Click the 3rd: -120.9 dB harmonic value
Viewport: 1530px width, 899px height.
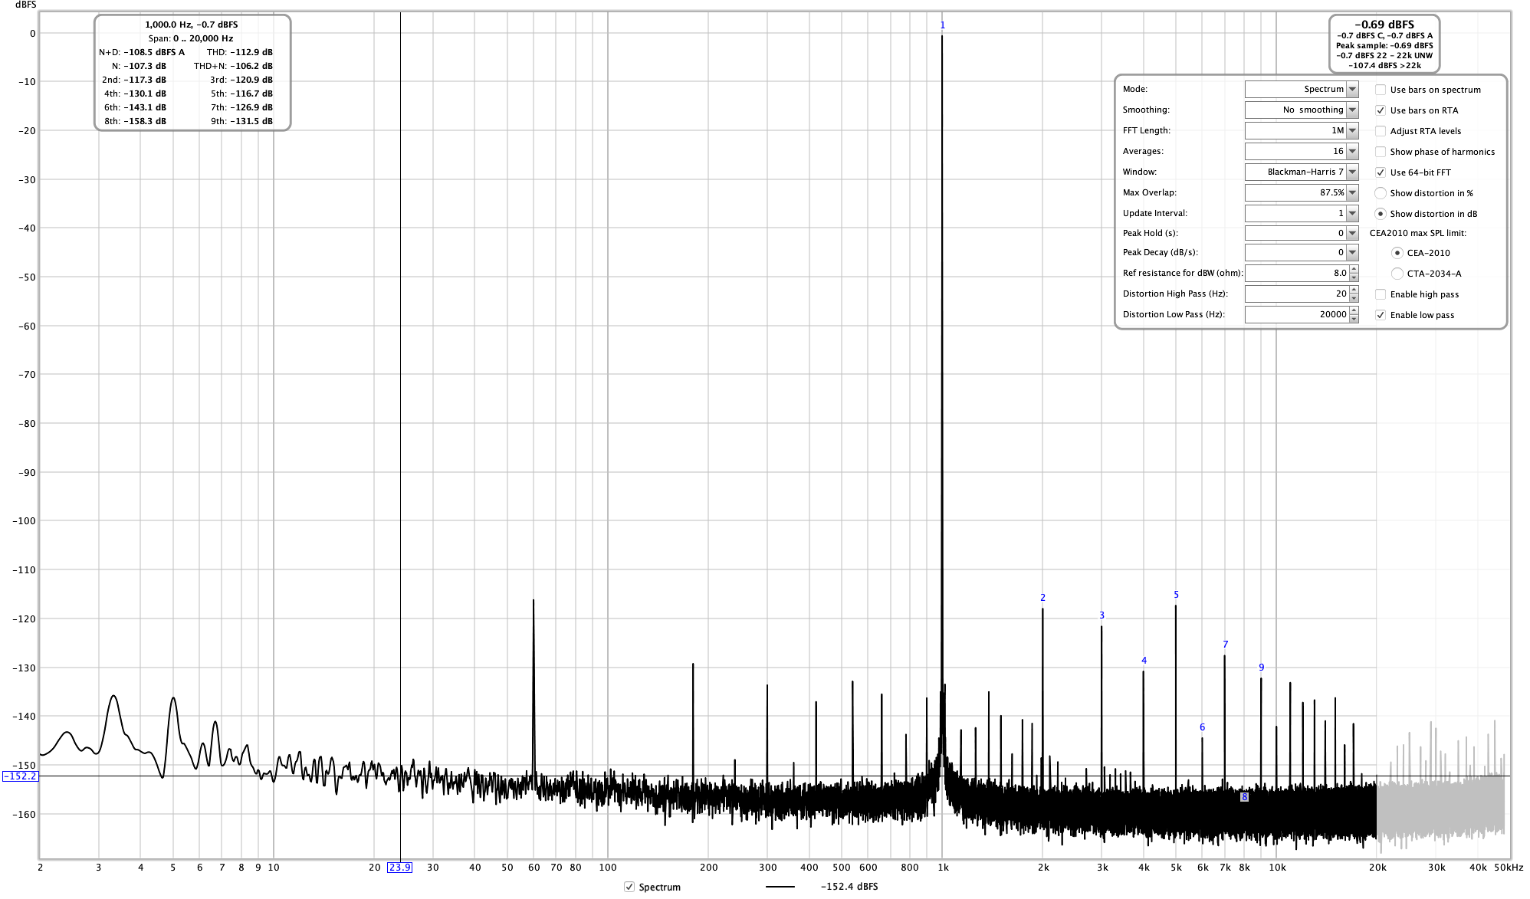pos(241,80)
